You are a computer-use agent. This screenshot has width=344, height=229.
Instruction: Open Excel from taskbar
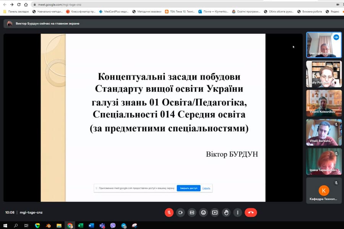coord(81,226)
